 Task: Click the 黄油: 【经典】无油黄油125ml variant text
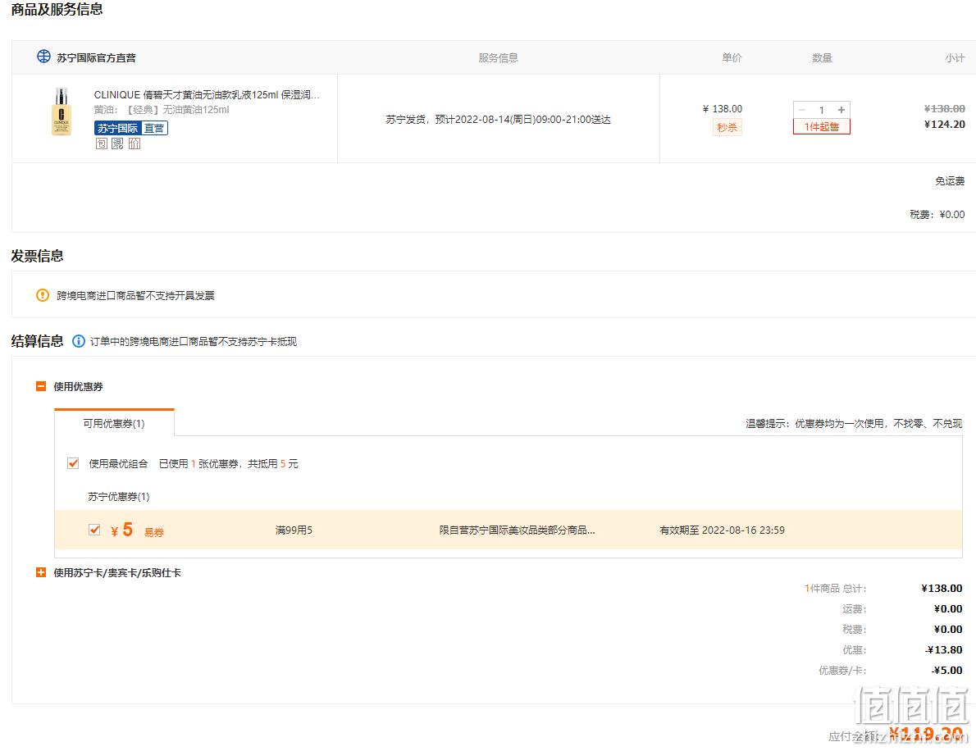(x=162, y=110)
